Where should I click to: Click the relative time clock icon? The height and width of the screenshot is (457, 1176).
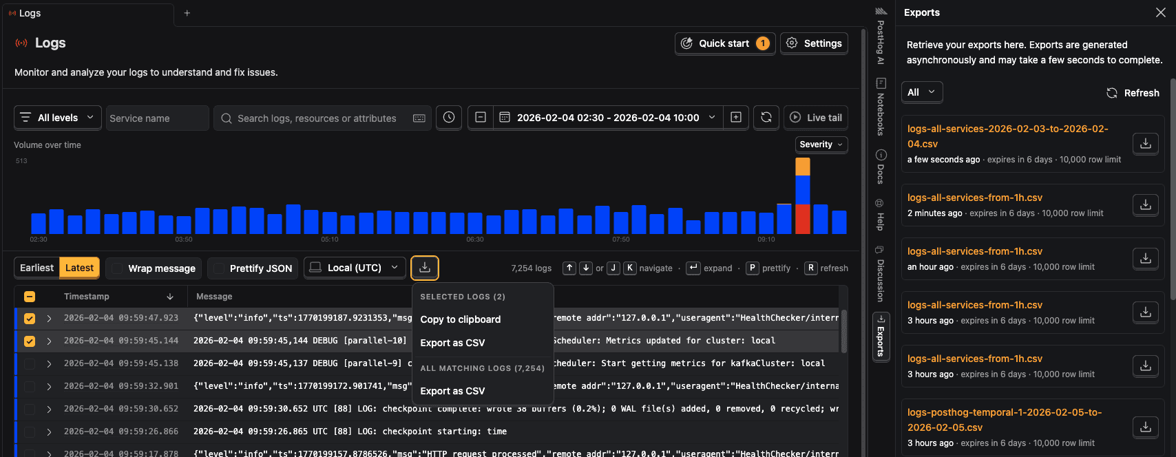tap(449, 118)
